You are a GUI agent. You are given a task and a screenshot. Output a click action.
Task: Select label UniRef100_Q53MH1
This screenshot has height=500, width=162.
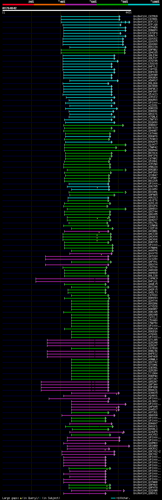(x=145, y=161)
